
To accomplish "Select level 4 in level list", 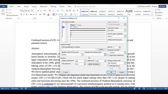I will point(62,29).
